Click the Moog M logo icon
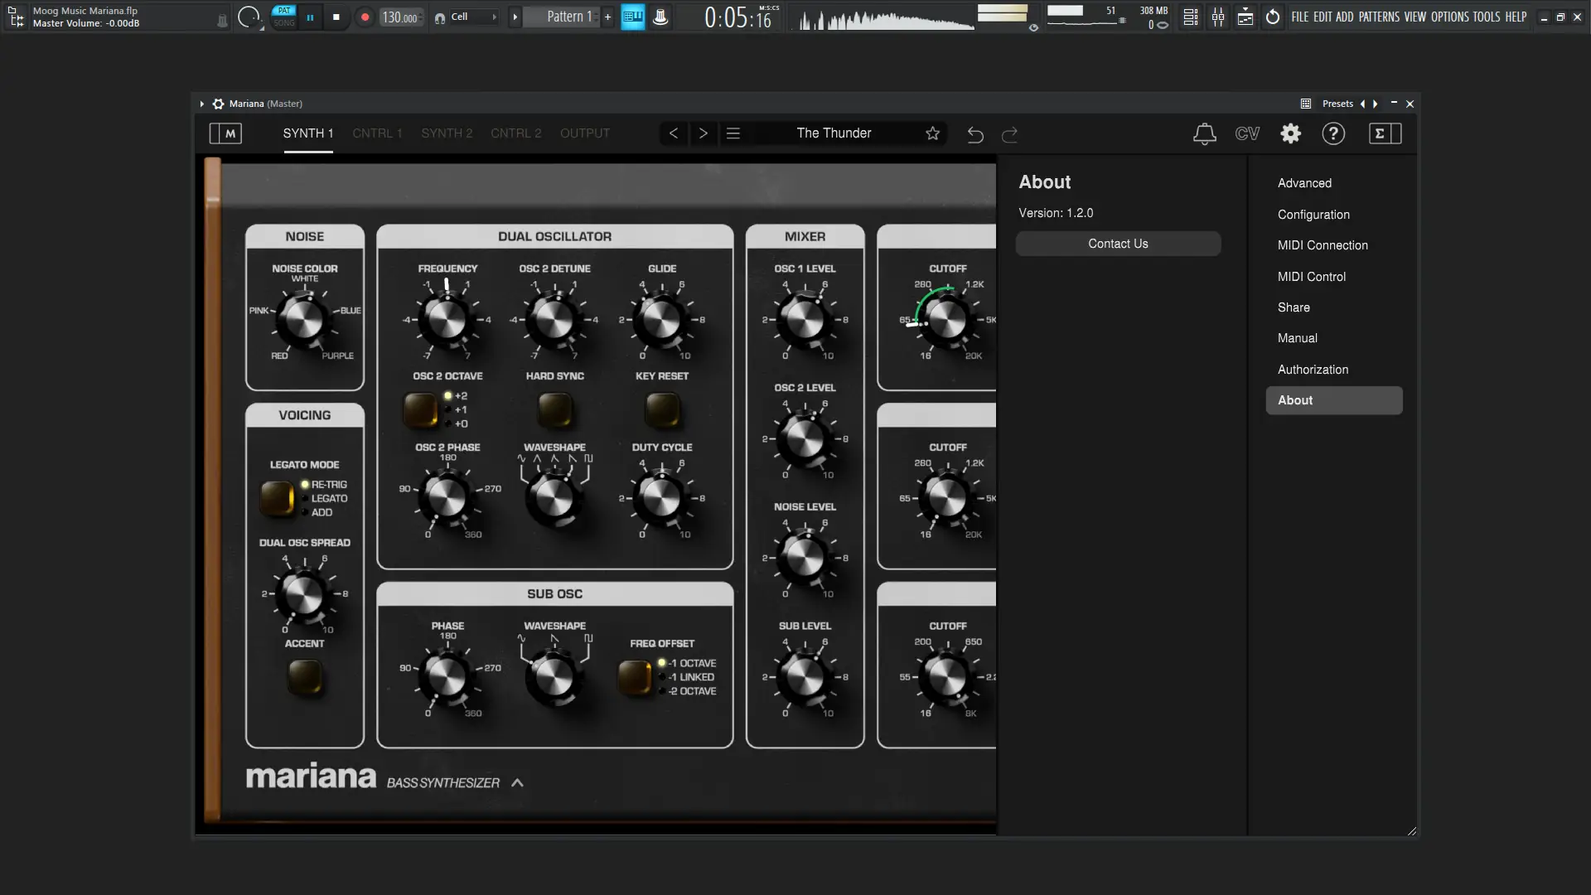The height and width of the screenshot is (895, 1591). (x=225, y=133)
